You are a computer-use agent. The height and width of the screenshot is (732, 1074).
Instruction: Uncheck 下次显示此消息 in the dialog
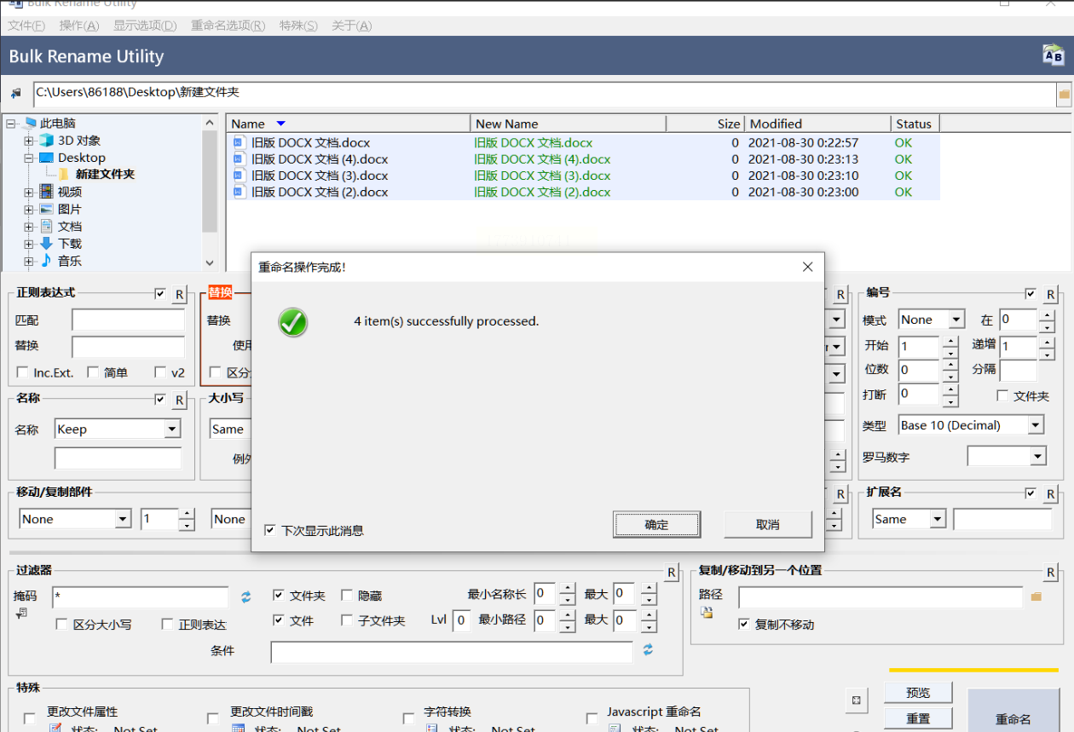[x=270, y=530]
